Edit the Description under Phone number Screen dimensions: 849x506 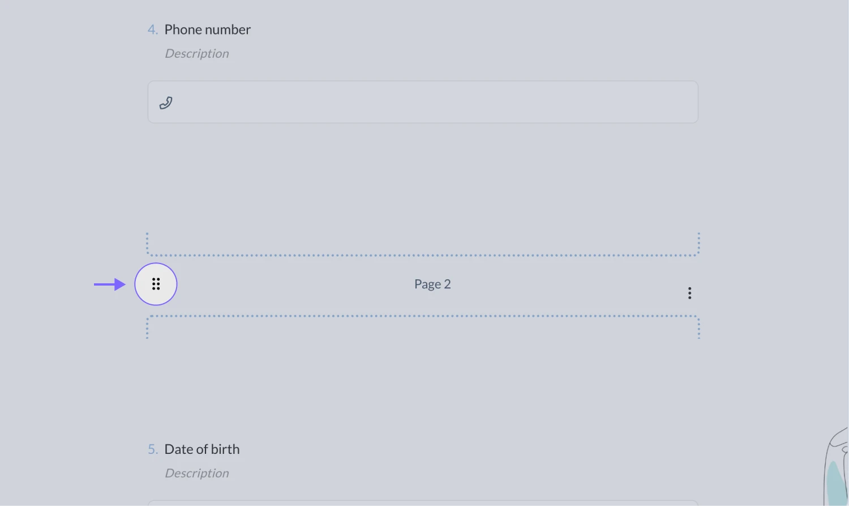click(x=197, y=54)
